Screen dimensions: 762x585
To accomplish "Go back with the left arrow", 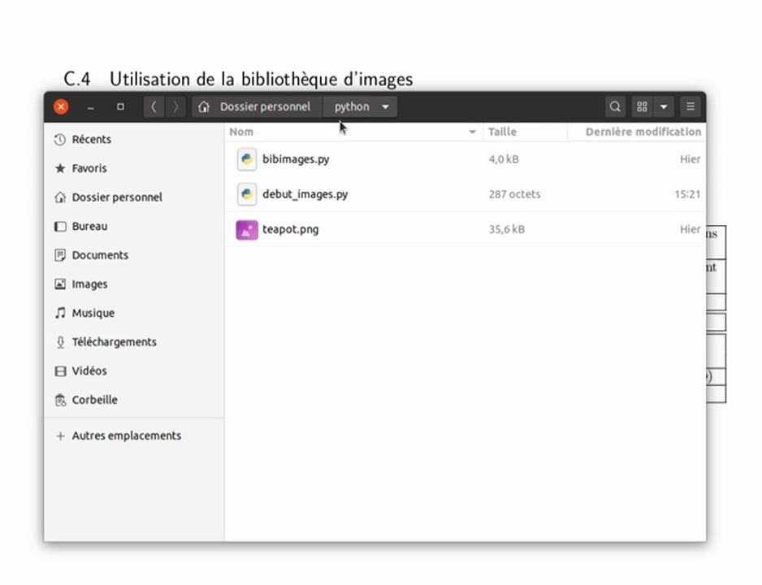I will pos(154,106).
